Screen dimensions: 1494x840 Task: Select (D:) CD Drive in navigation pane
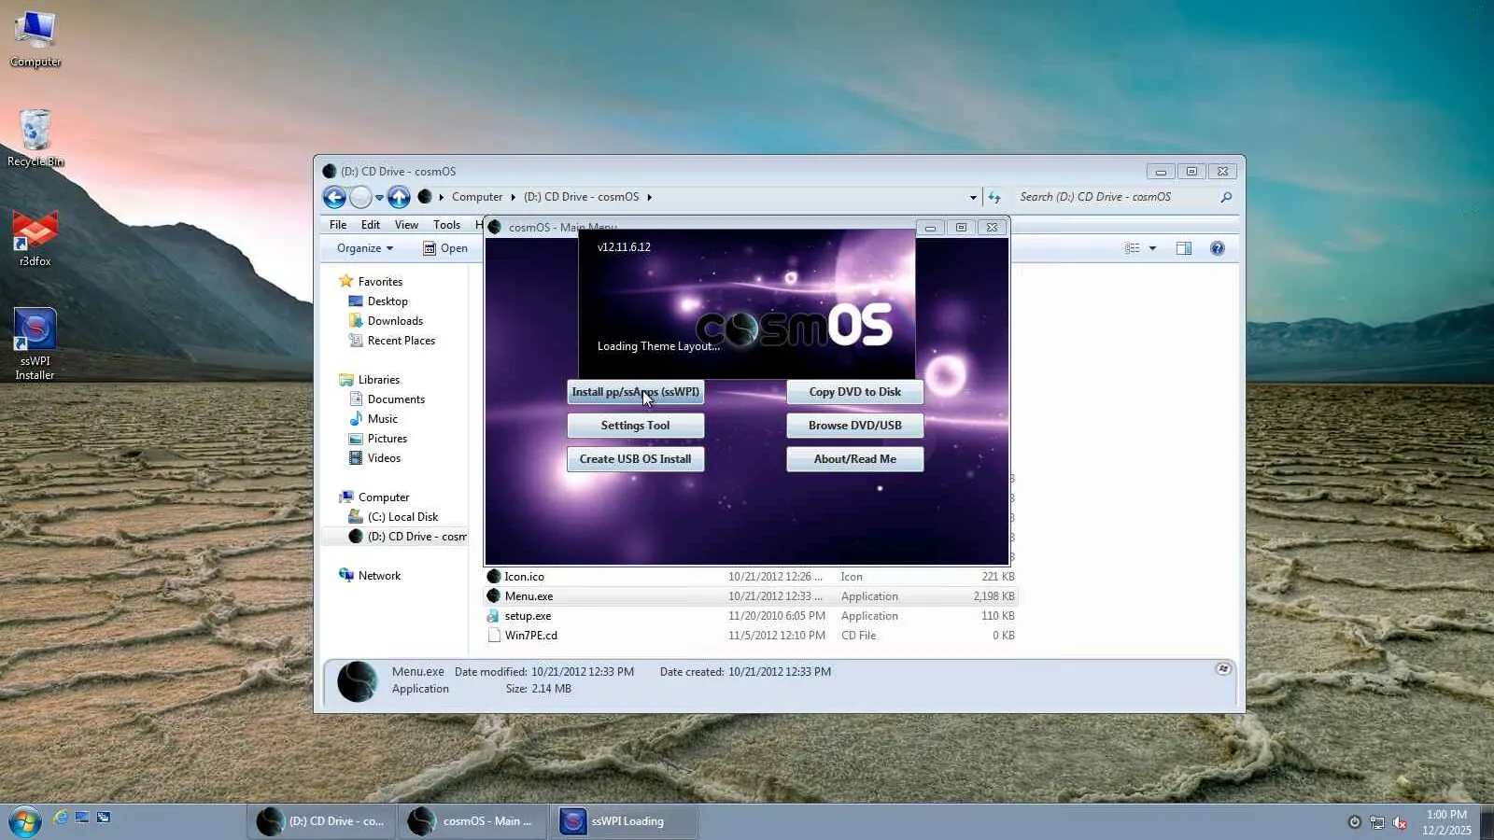tap(407, 537)
